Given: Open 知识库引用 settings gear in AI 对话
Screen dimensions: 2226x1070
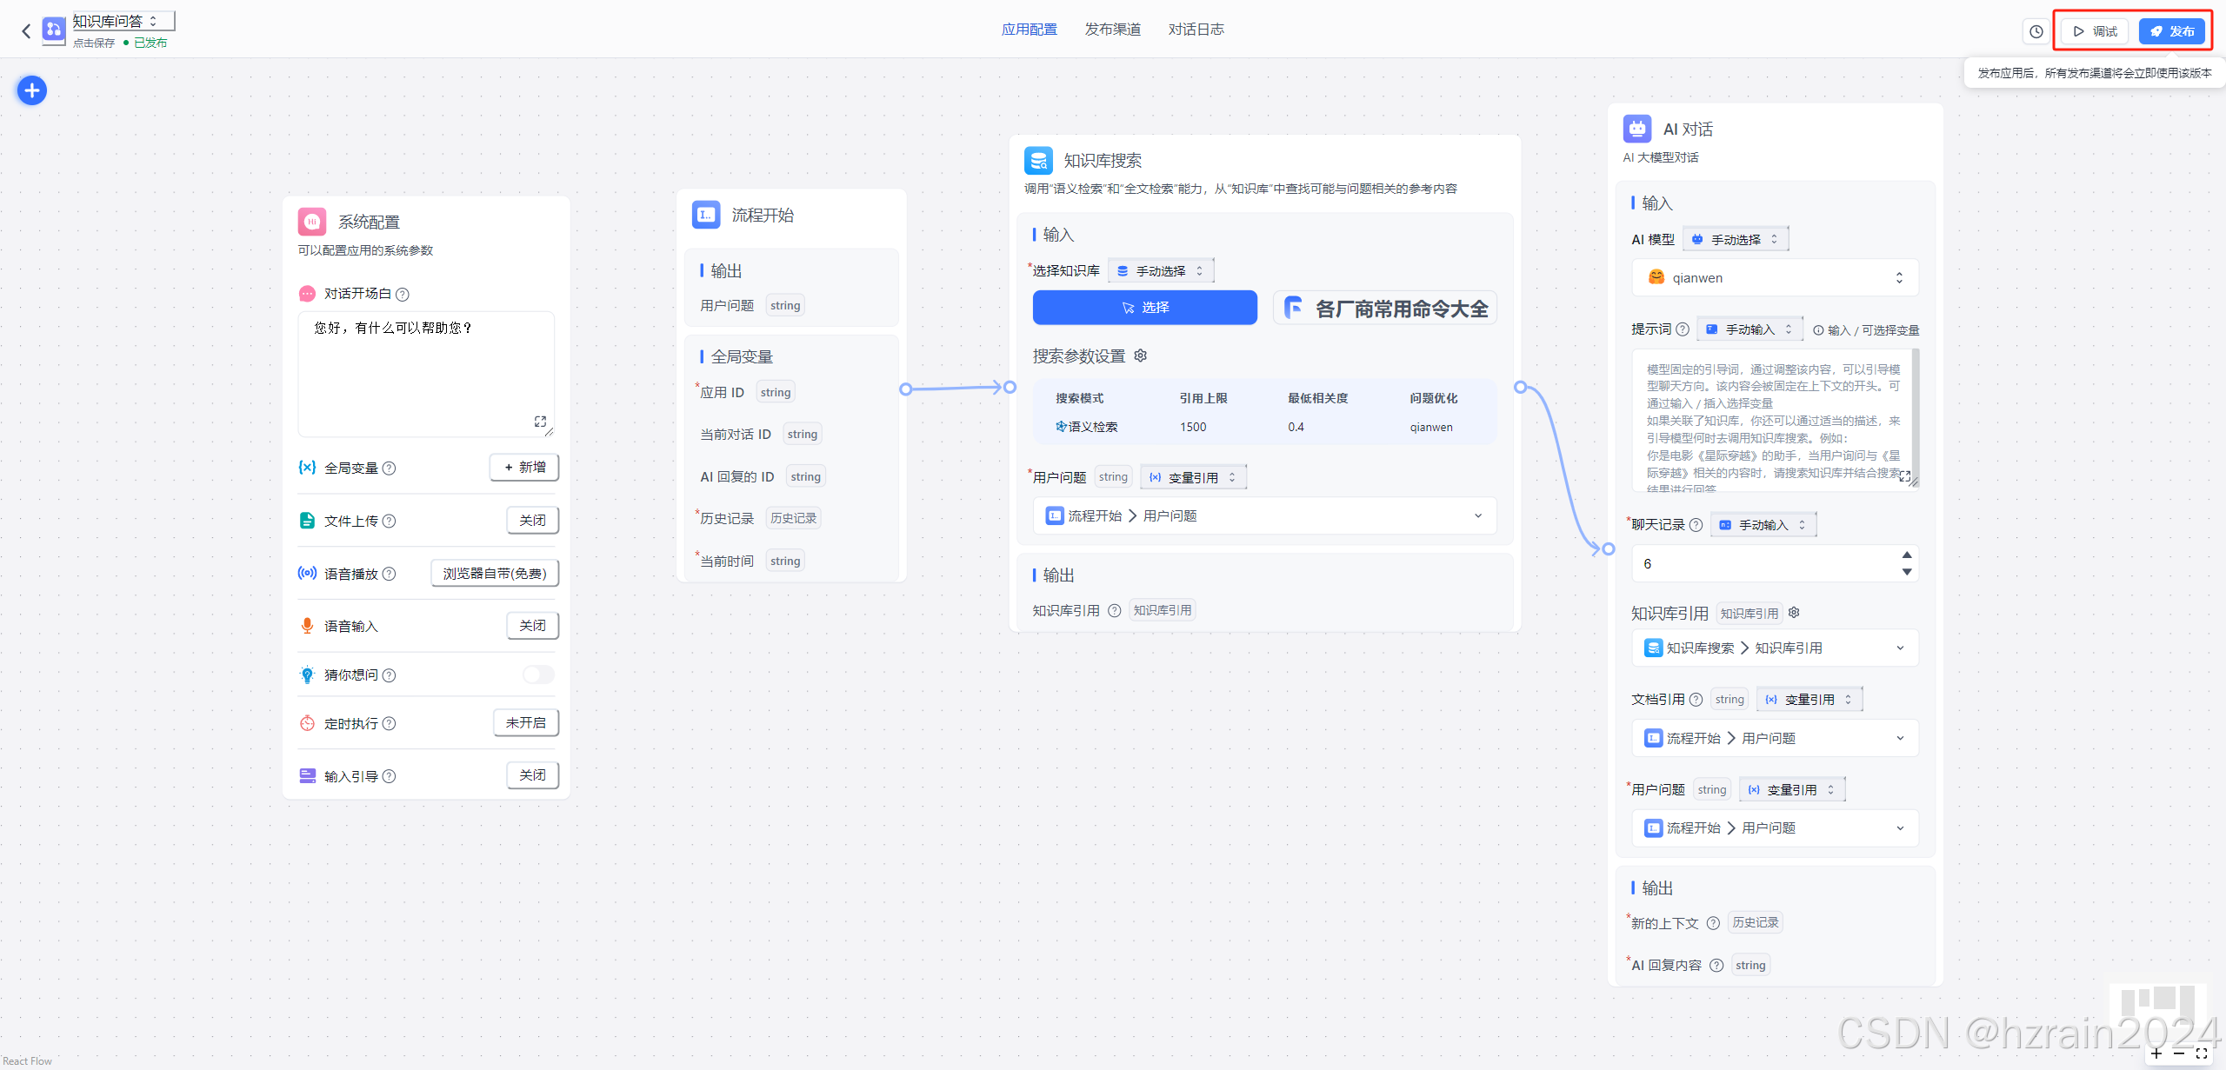Looking at the screenshot, I should coord(1794,613).
